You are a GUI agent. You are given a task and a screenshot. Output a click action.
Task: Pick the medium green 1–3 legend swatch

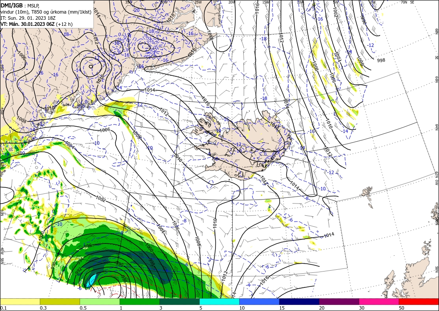click(140, 301)
